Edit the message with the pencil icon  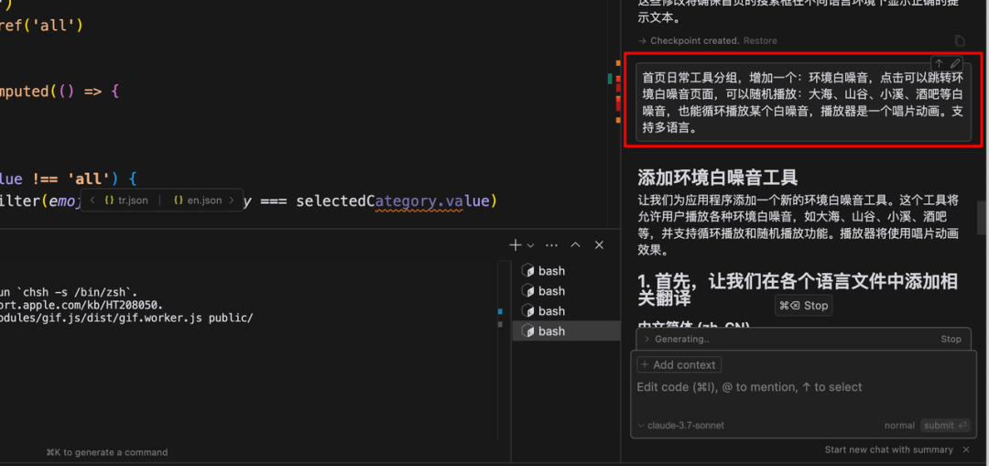[x=955, y=63]
